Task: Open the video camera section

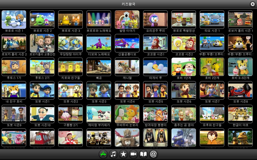Action: (x=133, y=154)
